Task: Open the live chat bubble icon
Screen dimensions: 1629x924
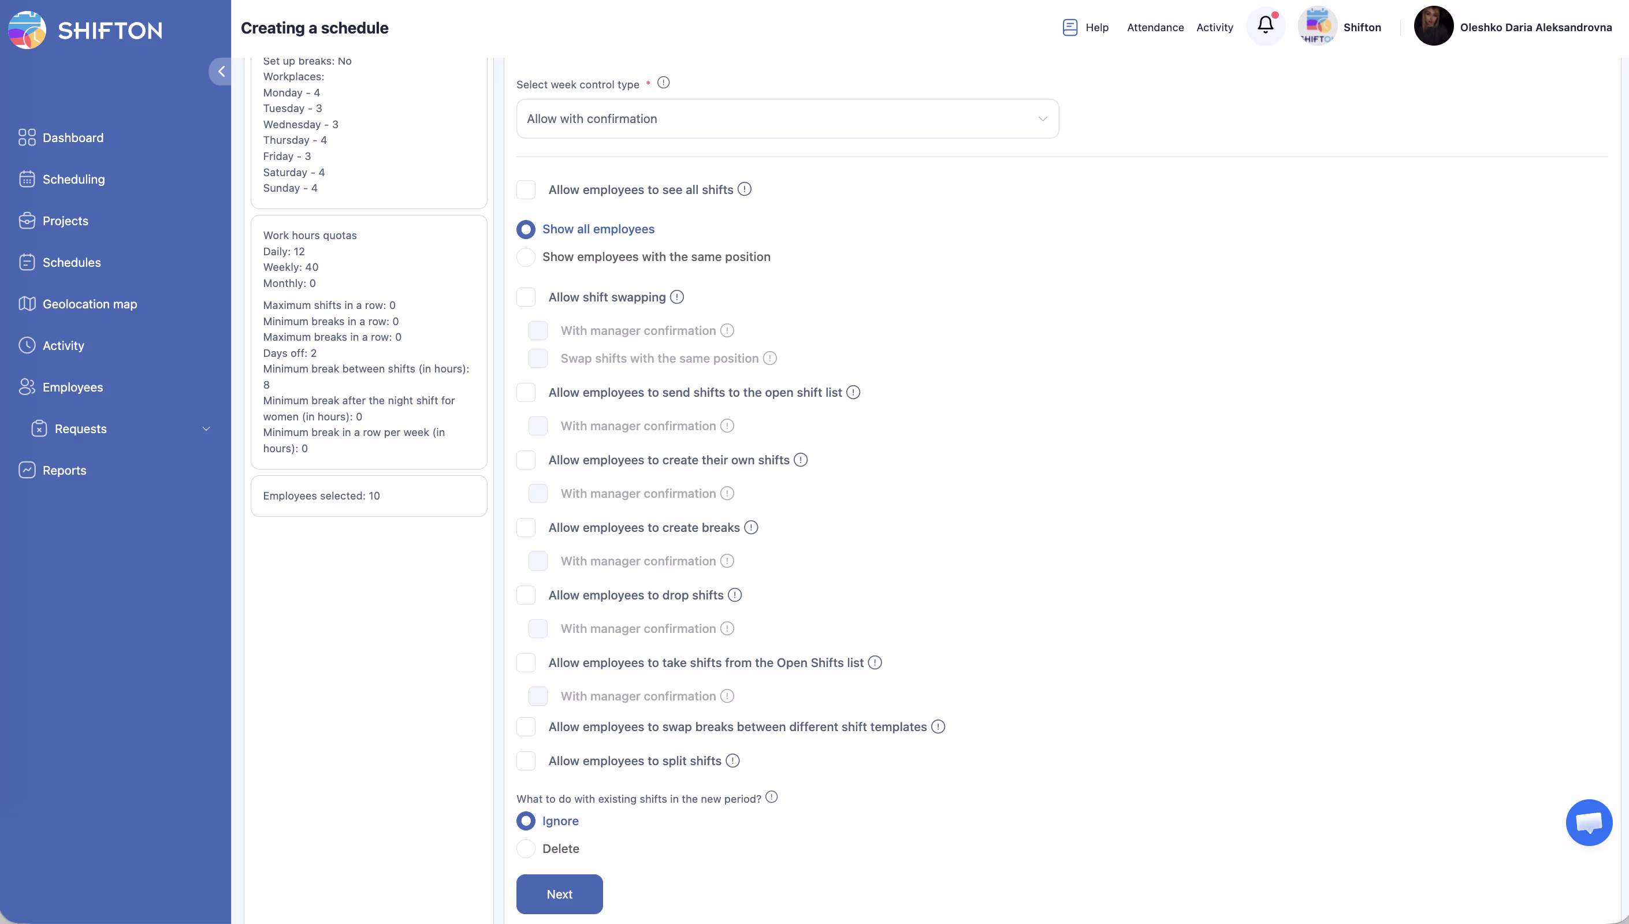Action: pyautogui.click(x=1589, y=822)
